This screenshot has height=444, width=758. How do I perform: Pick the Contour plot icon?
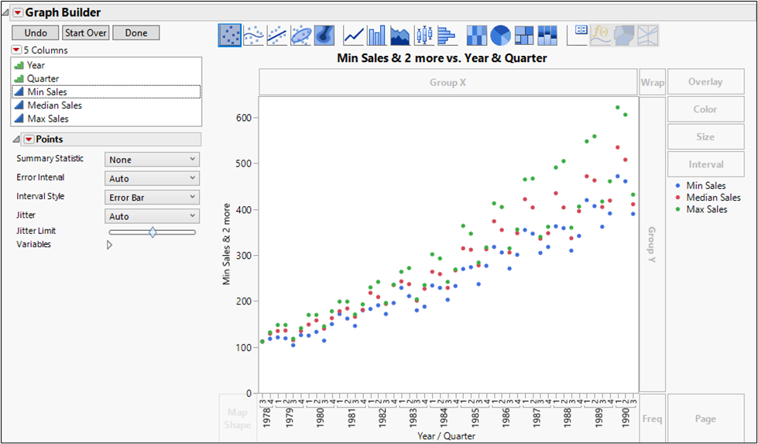coord(324,35)
